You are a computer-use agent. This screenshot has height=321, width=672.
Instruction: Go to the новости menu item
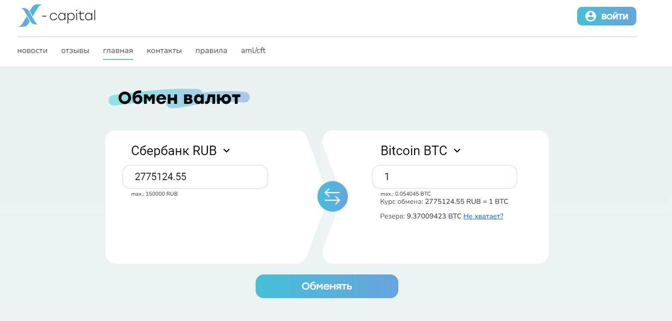(x=32, y=51)
